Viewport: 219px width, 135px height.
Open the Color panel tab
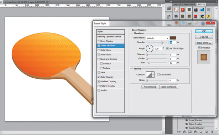tap(177, 4)
